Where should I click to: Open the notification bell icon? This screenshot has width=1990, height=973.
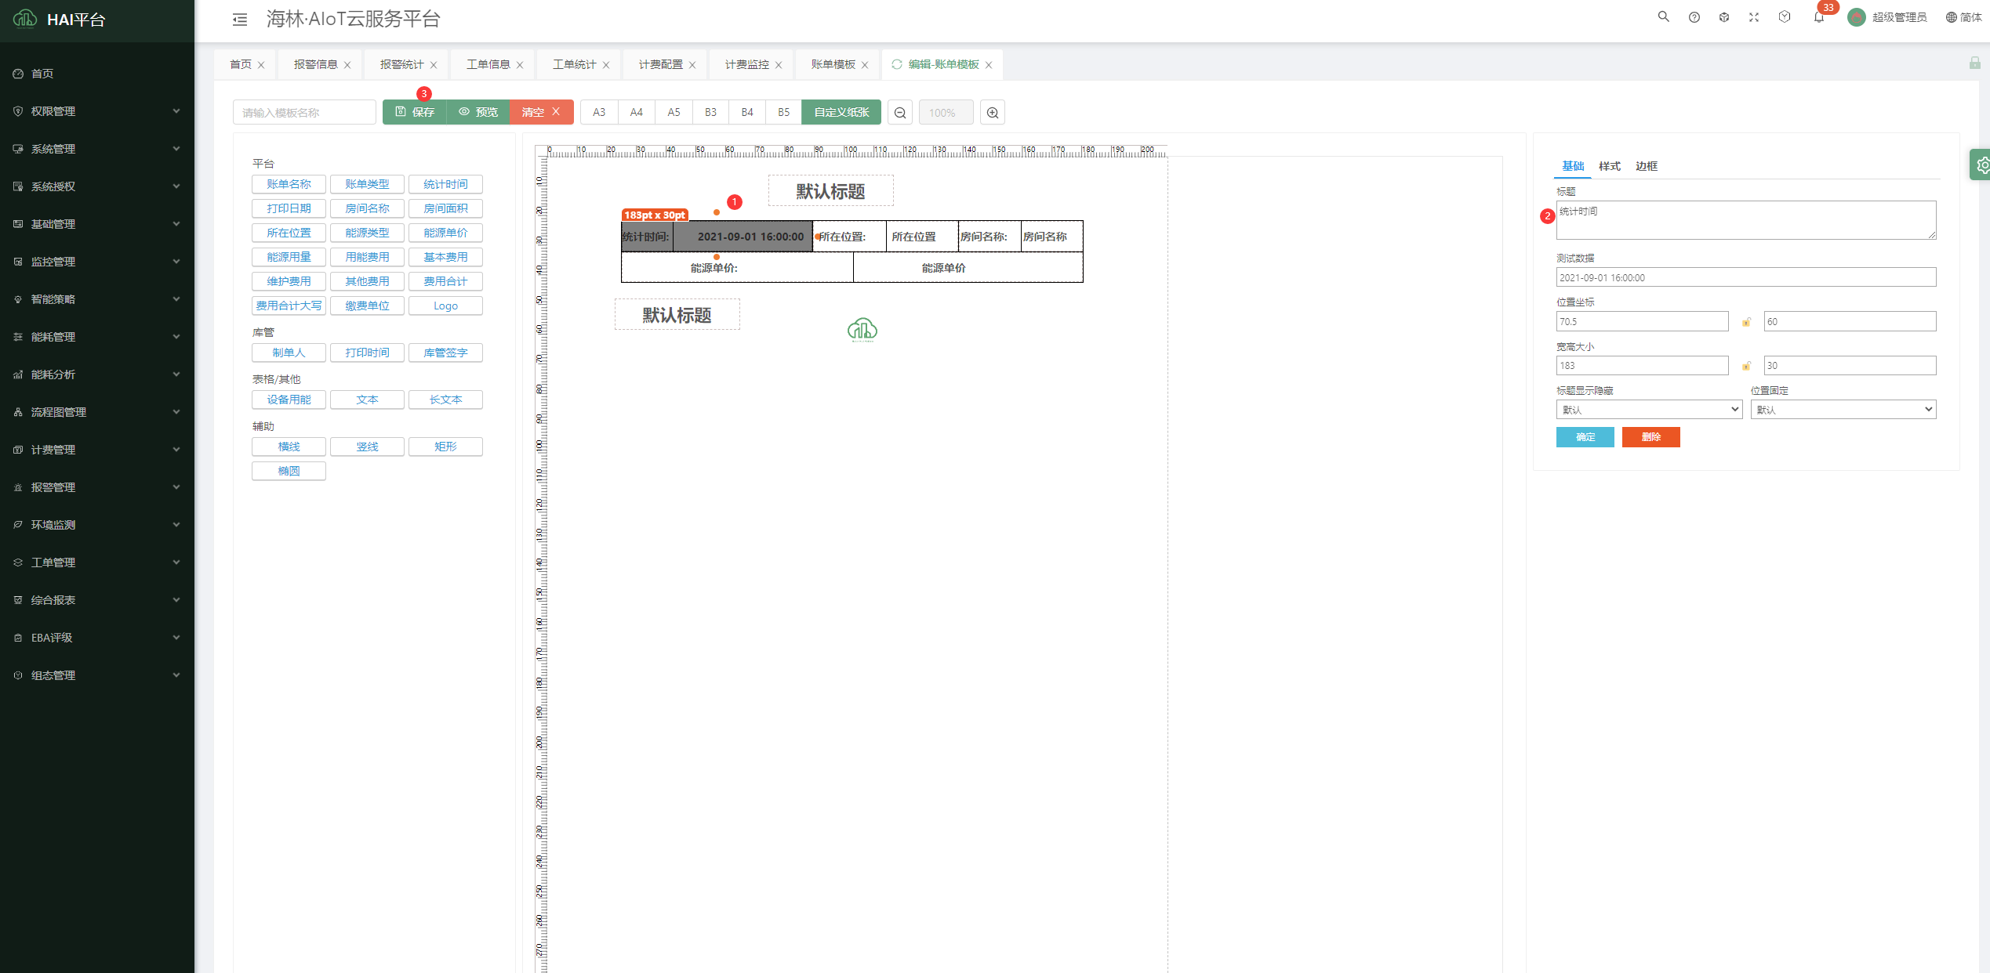click(x=1818, y=17)
